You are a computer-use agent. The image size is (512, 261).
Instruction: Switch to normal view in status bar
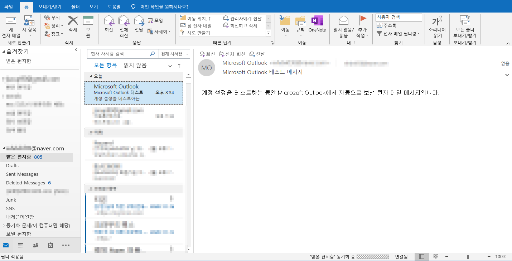coord(422,257)
